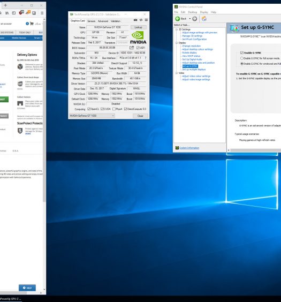The width and height of the screenshot is (281, 302).
Task: Click the collect instore shop icon
Action: (20, 103)
